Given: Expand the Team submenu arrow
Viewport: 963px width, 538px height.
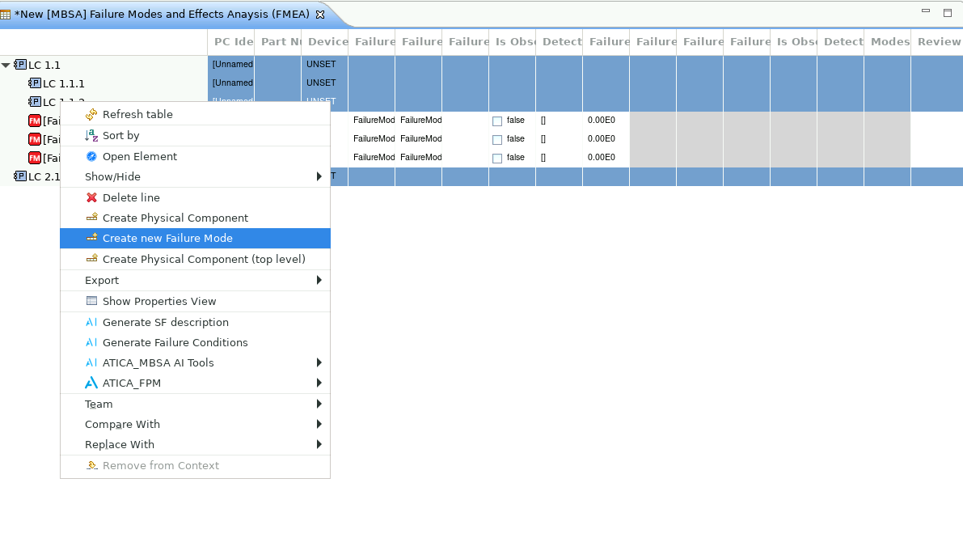Looking at the screenshot, I should point(319,404).
